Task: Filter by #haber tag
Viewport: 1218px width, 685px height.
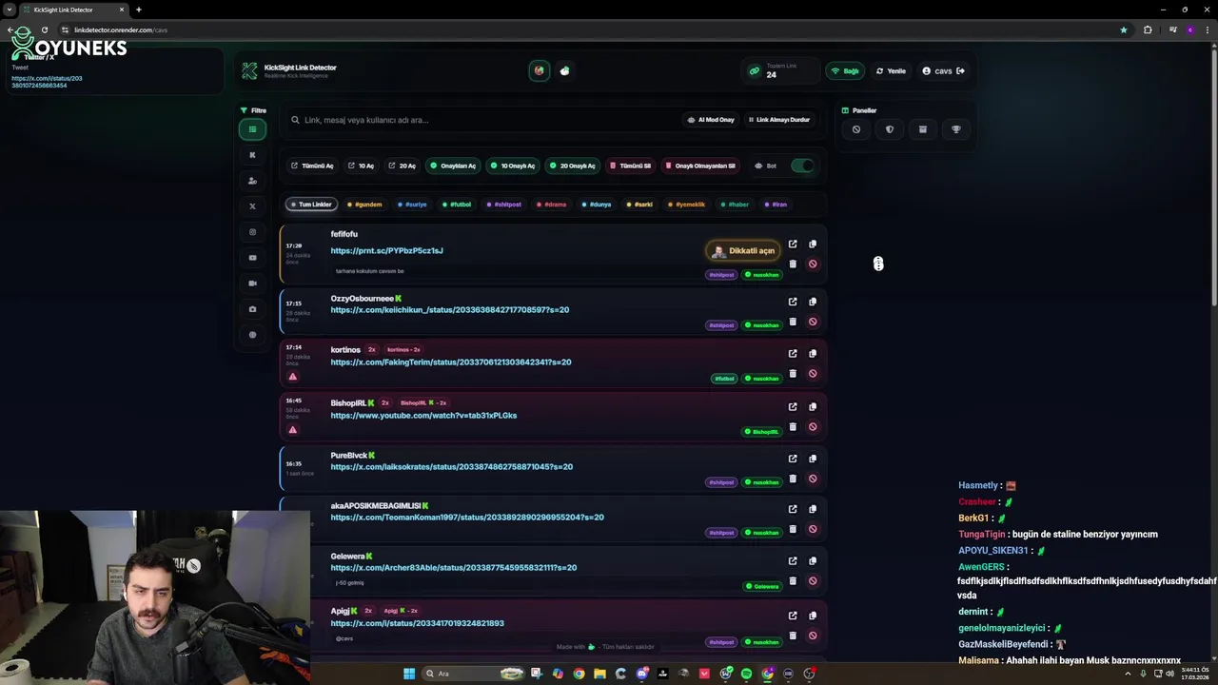Action: coord(735,205)
